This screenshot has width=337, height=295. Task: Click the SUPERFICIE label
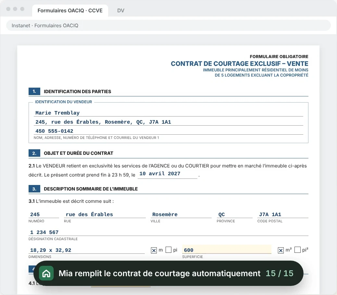(x=192, y=257)
